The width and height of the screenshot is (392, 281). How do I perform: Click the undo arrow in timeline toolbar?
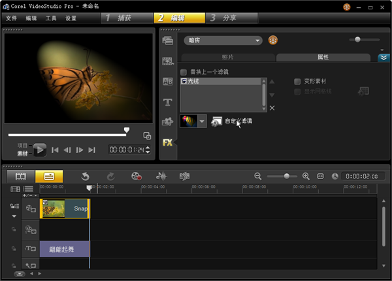(85, 176)
